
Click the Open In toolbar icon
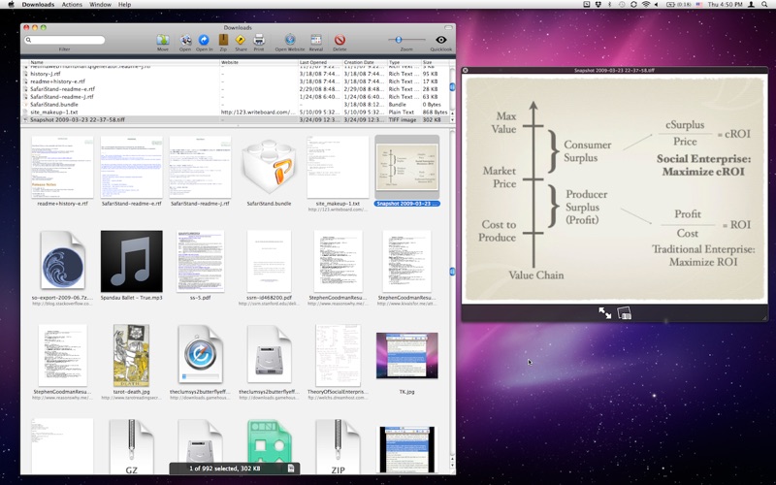click(x=204, y=41)
